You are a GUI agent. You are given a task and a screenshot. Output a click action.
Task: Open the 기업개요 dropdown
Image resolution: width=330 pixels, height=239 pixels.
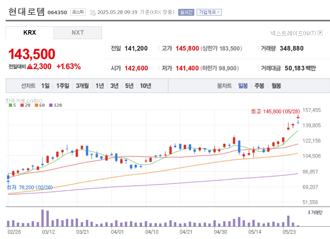pos(209,12)
